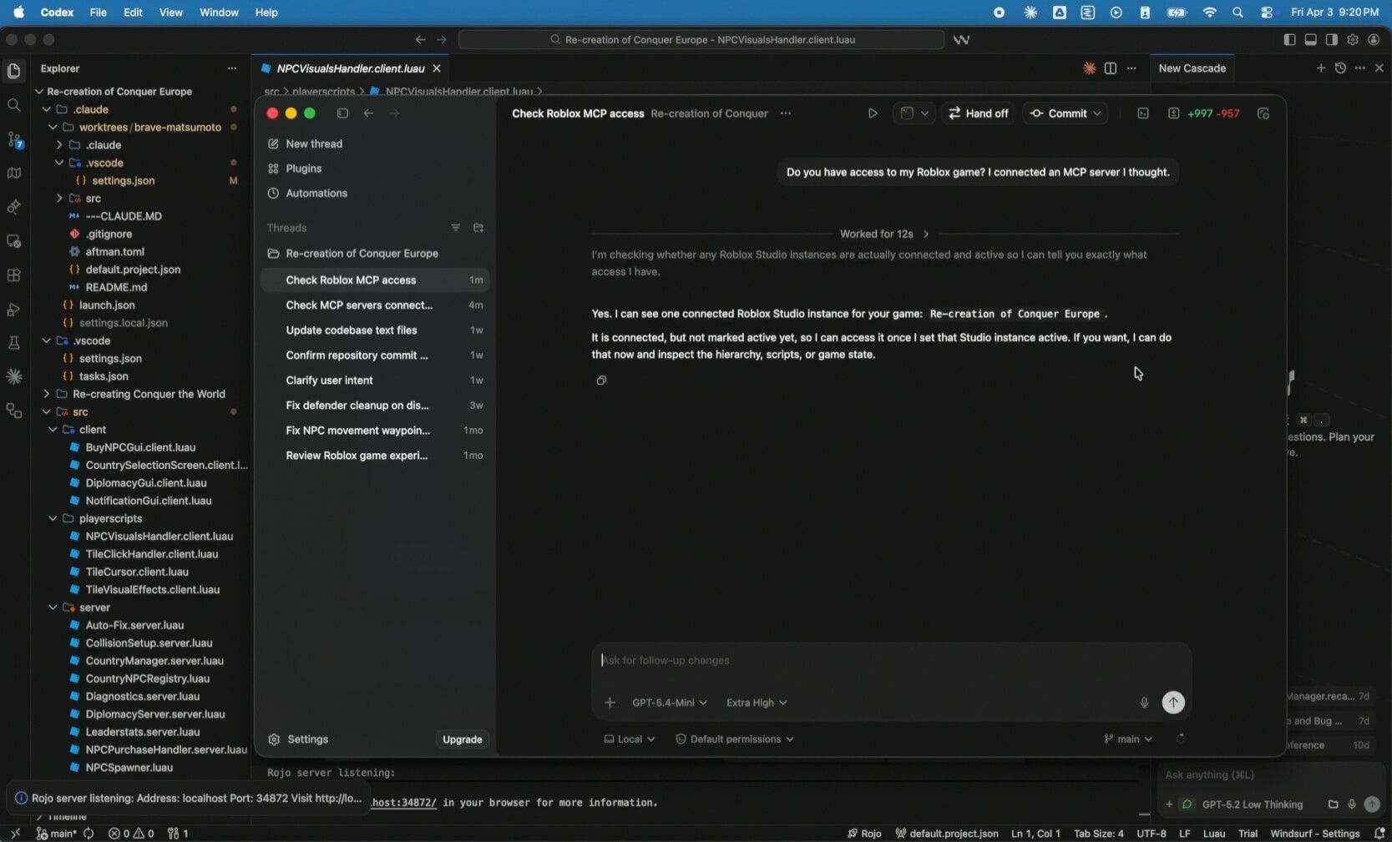Open the File menu
Image resolution: width=1392 pixels, height=842 pixels.
[98, 13]
